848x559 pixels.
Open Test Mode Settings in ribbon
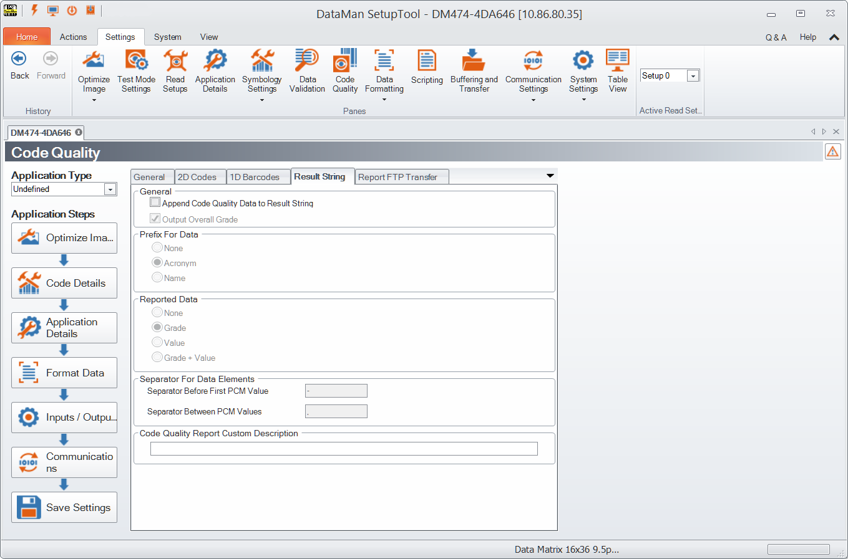click(x=136, y=72)
